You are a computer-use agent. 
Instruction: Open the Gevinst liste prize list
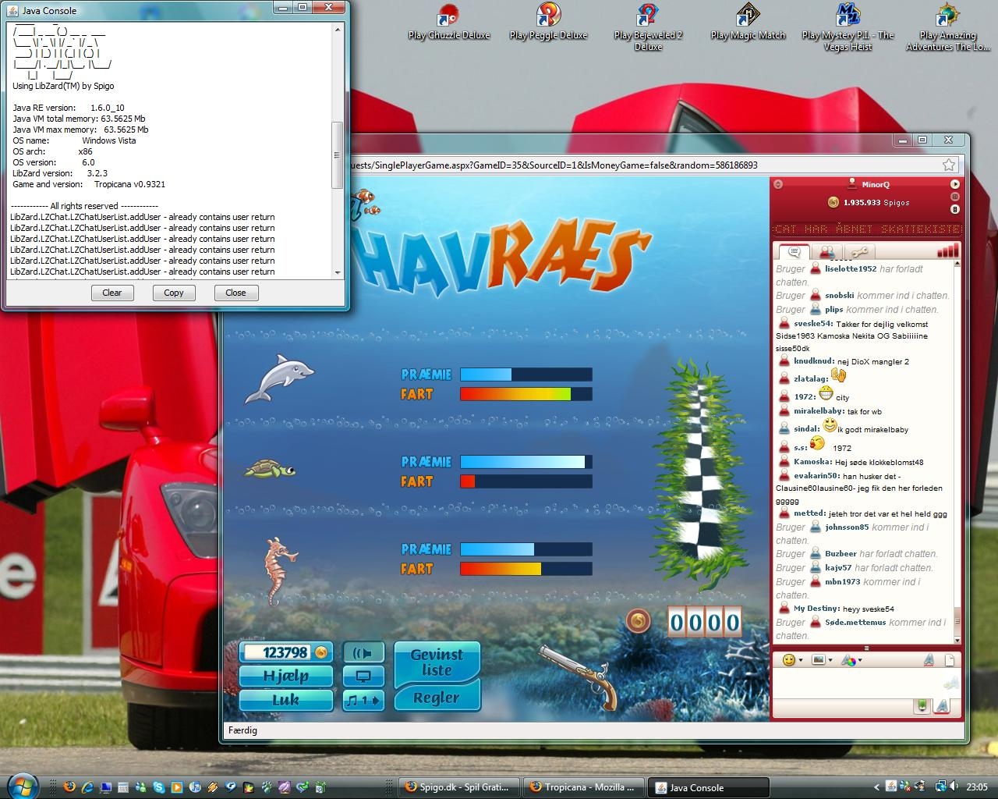tap(437, 662)
